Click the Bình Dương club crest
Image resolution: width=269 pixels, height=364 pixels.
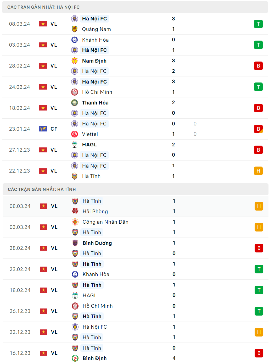click(x=75, y=243)
